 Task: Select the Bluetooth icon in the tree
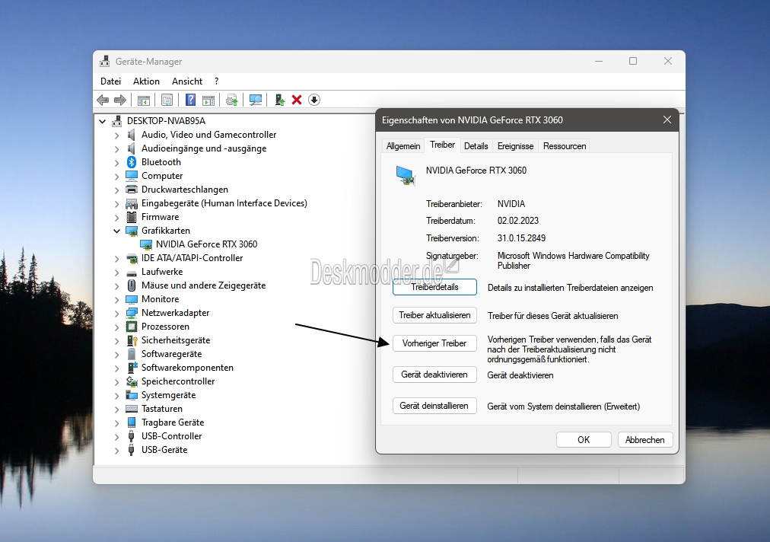(x=132, y=162)
